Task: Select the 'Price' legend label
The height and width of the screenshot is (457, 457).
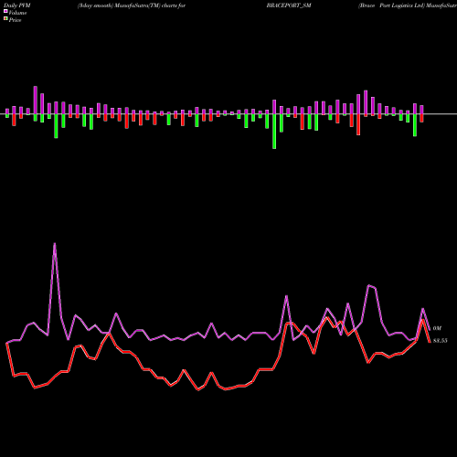Action: point(15,20)
